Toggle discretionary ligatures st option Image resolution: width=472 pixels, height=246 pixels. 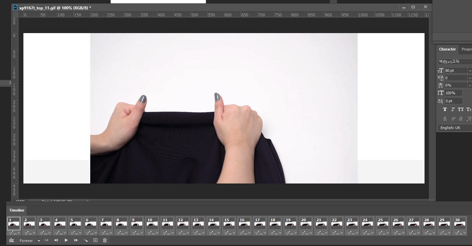[461, 119]
